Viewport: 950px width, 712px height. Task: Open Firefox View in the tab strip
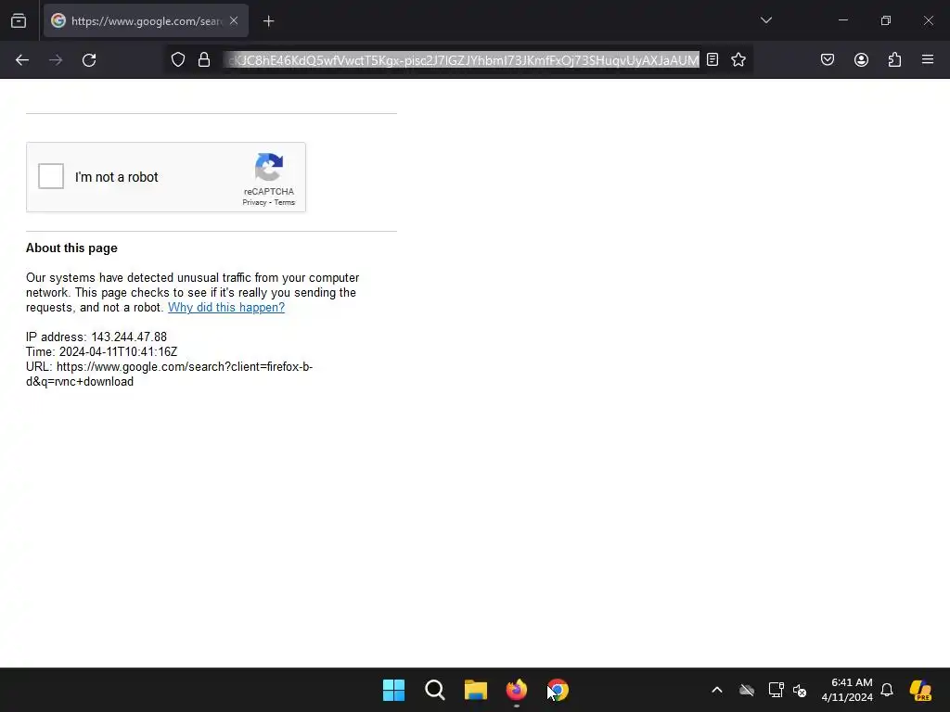19,21
